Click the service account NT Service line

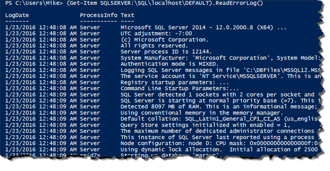tap(221, 76)
